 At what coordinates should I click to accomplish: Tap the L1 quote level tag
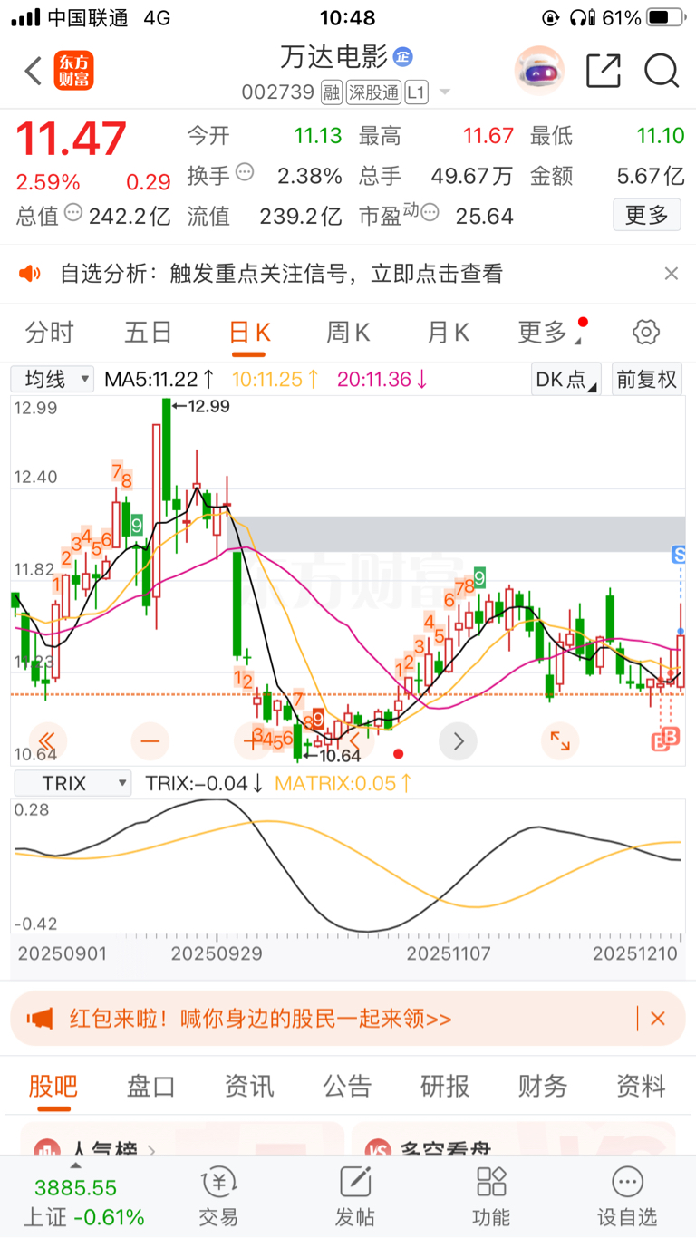tap(416, 92)
